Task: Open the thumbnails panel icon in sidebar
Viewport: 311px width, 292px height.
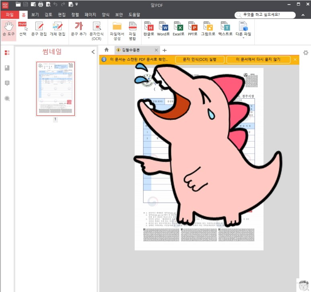Action: tap(7, 53)
